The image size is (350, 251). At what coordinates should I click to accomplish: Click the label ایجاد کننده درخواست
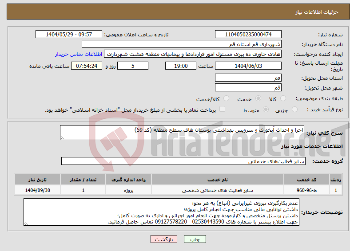pos(318,54)
